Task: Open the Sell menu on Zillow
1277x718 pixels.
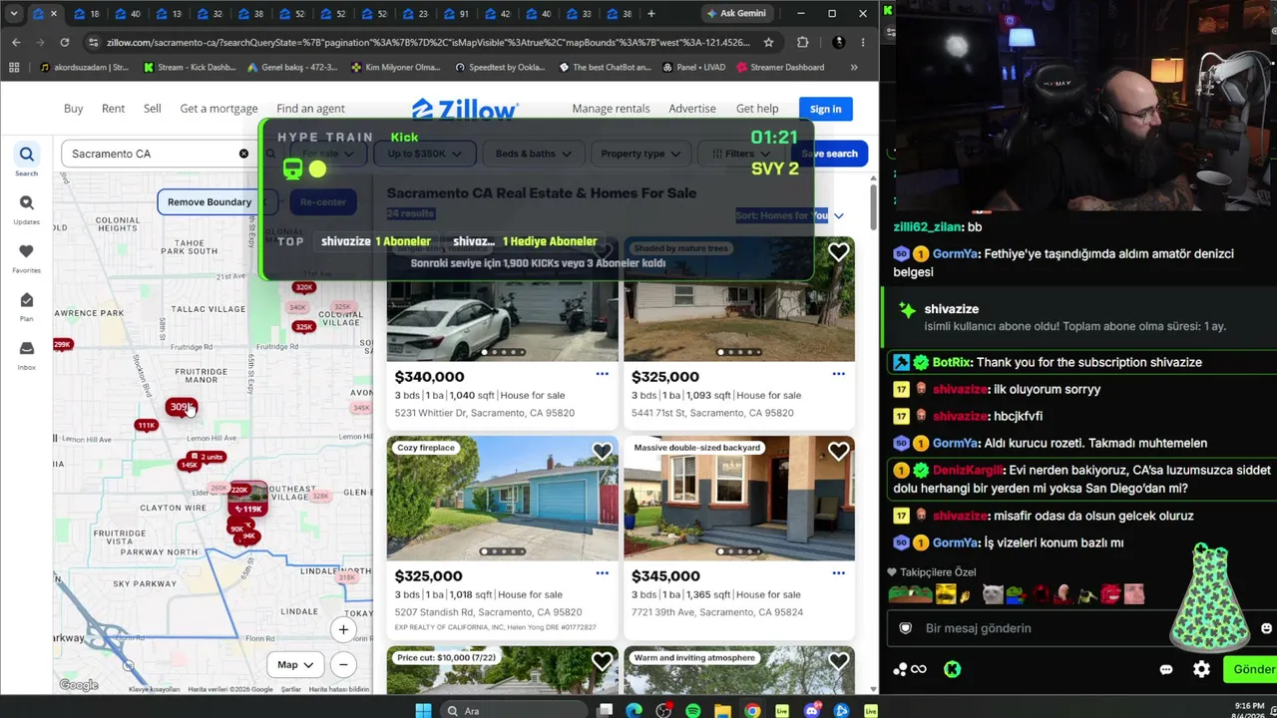Action: click(153, 109)
